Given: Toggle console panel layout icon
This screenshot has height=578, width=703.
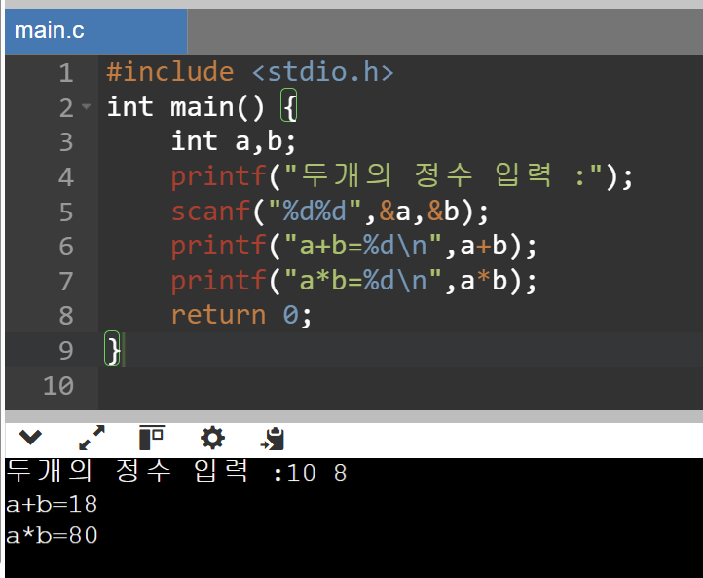Looking at the screenshot, I should click(152, 438).
